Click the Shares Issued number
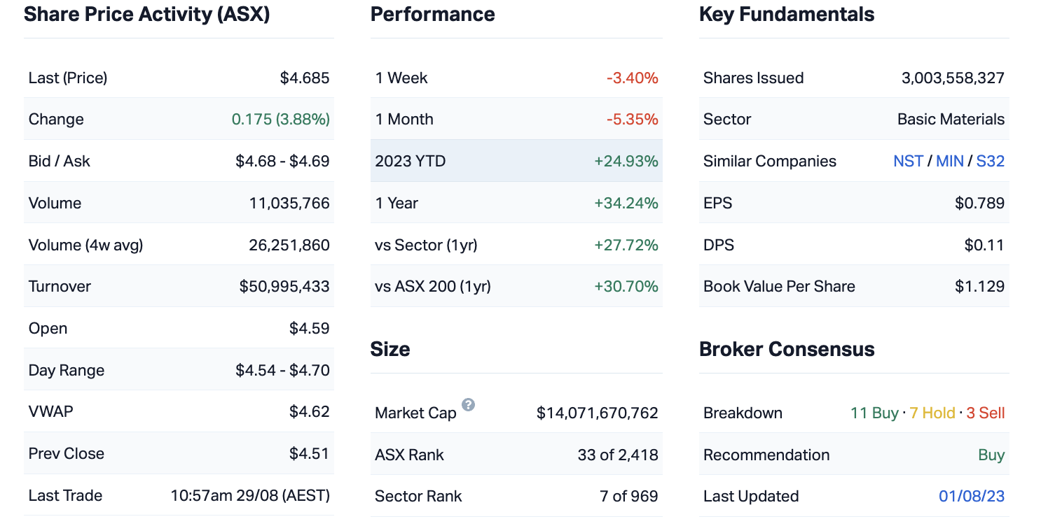 tap(953, 78)
